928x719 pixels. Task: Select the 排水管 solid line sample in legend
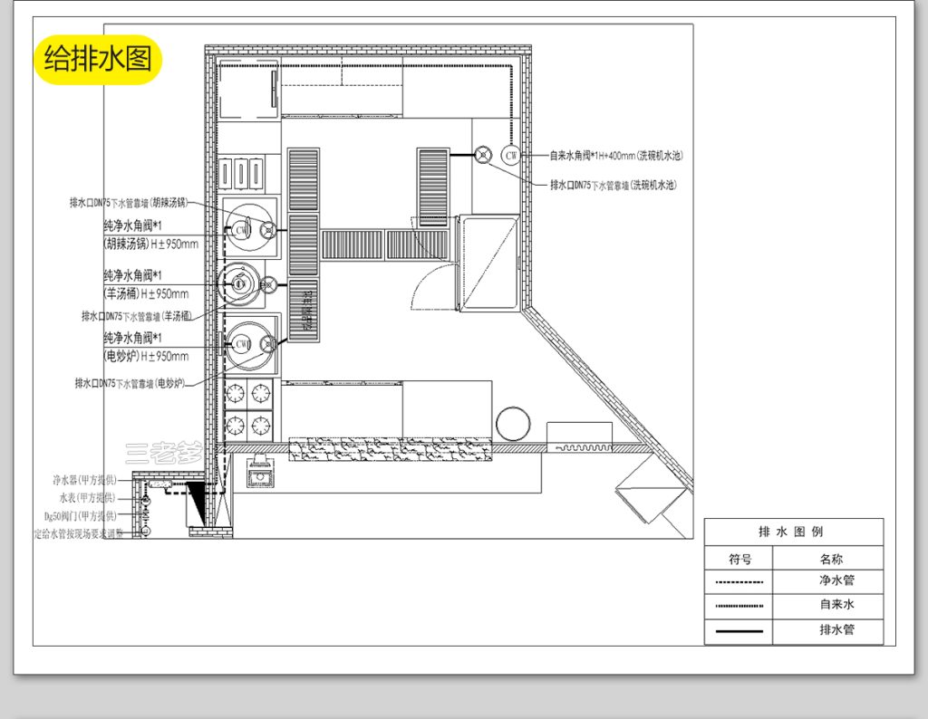739,630
